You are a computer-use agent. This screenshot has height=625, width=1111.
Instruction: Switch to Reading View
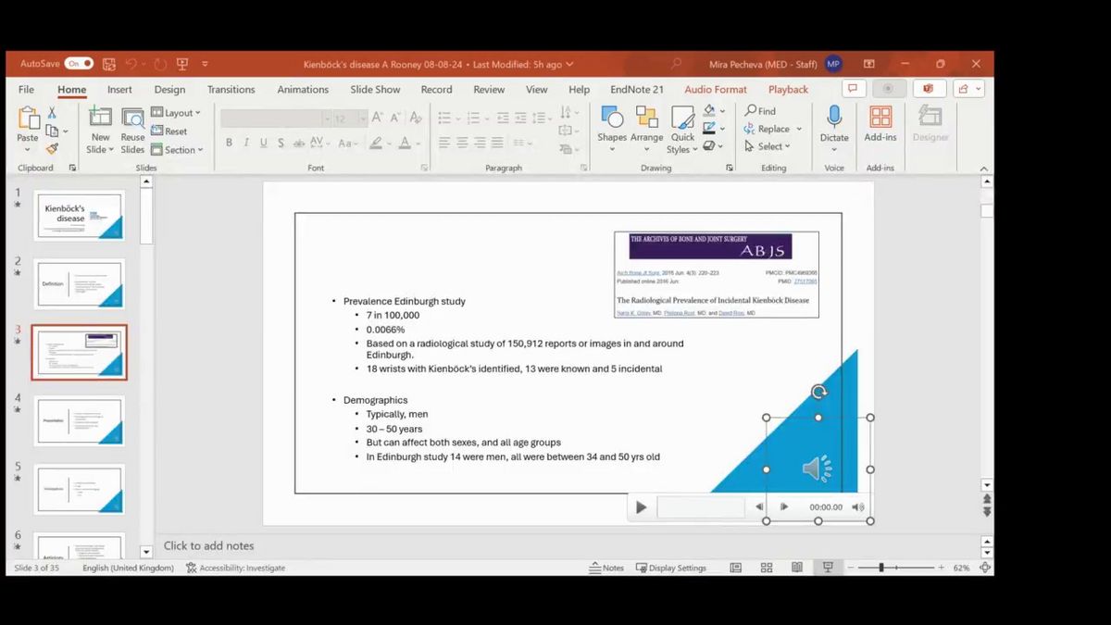click(797, 568)
